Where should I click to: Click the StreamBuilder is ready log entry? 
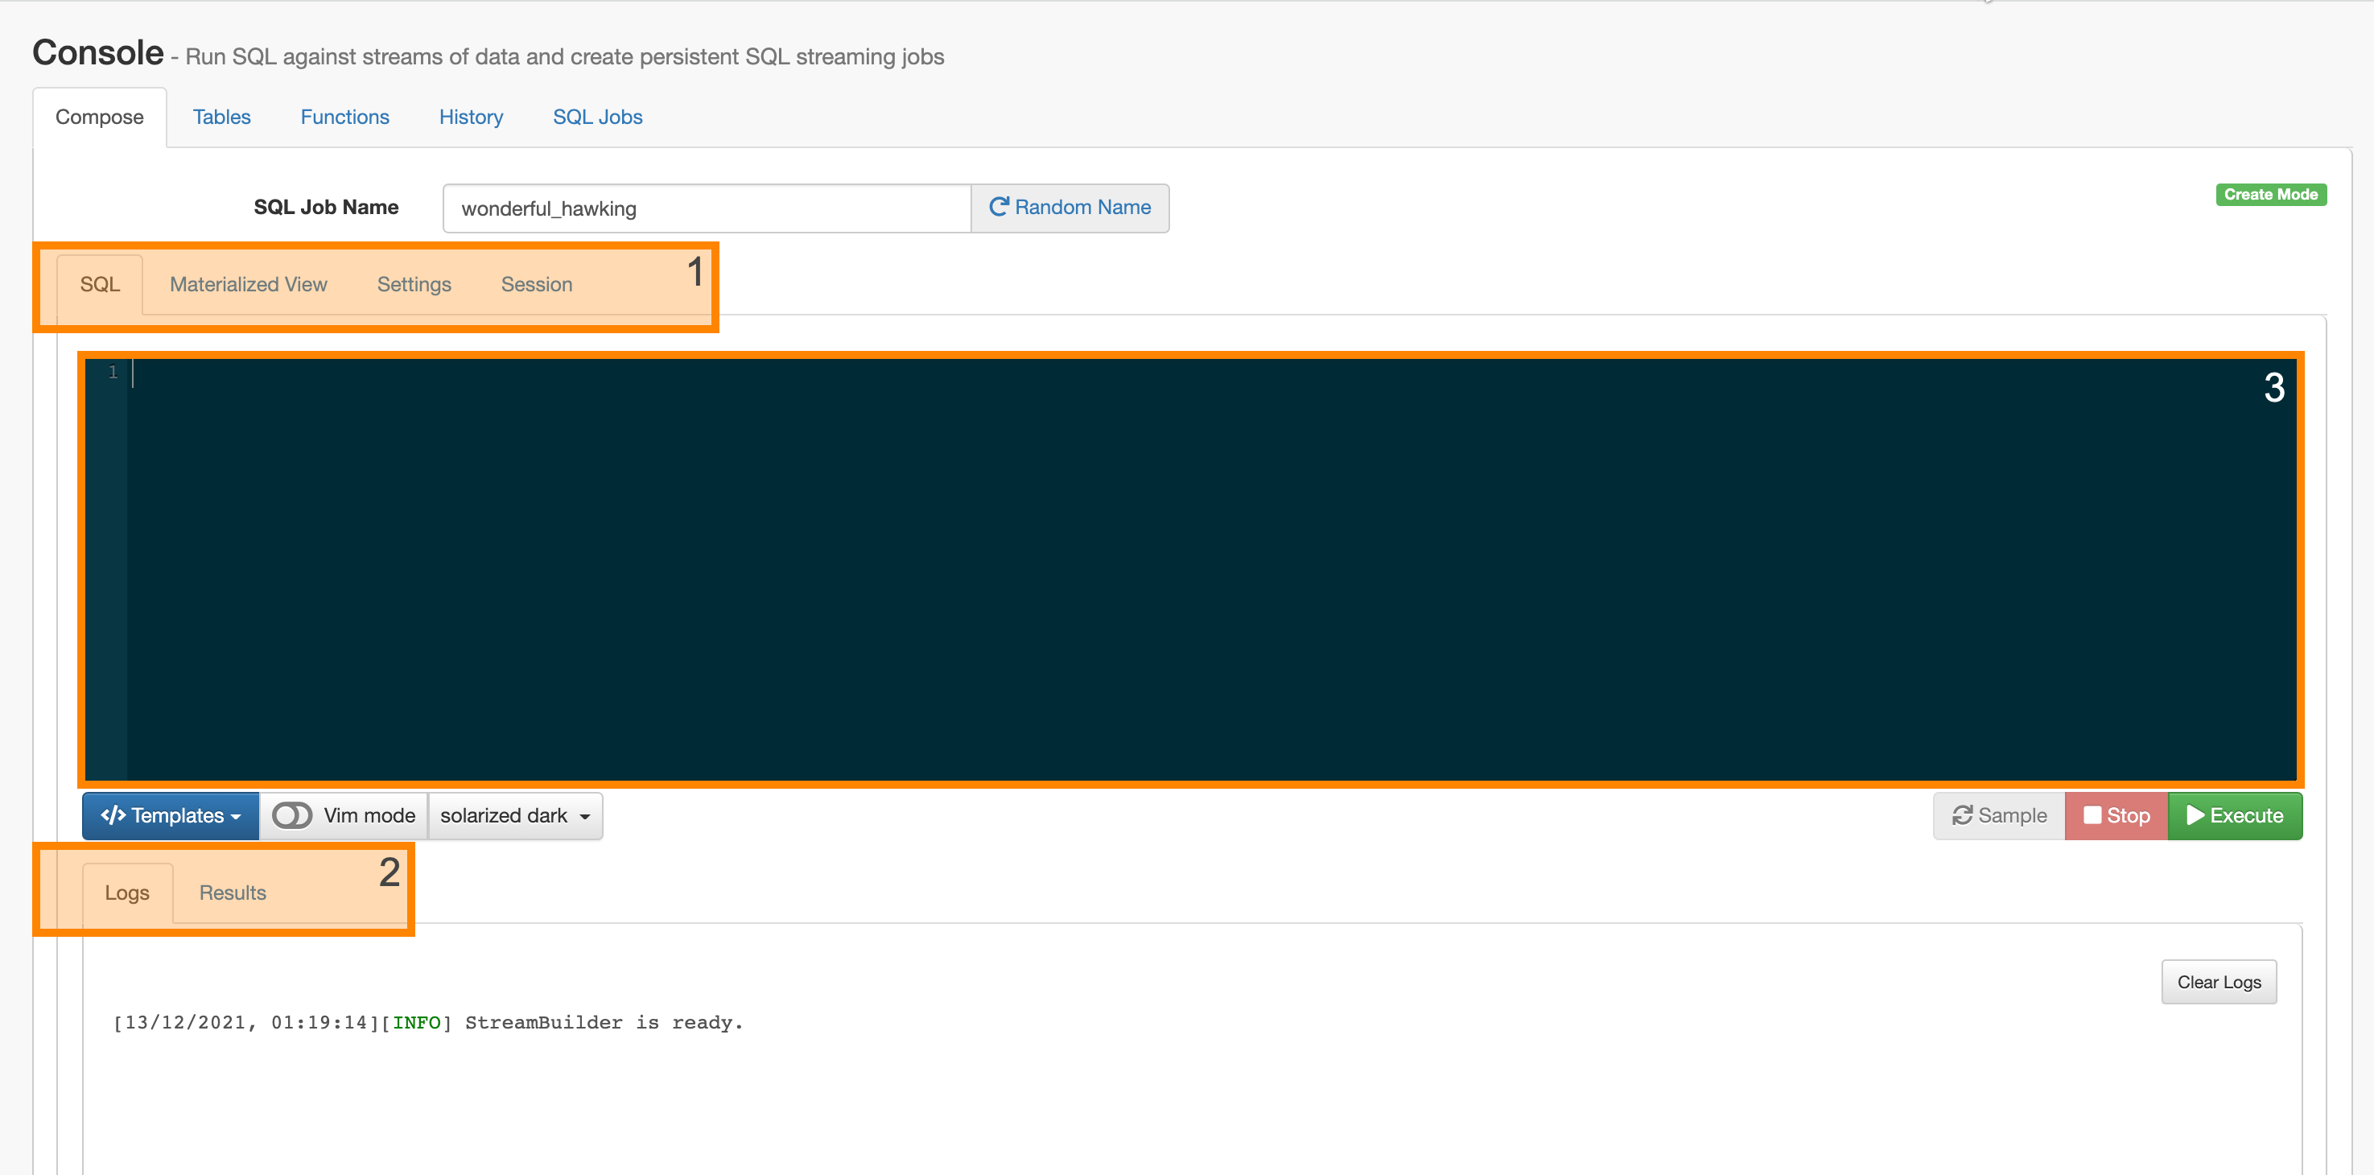tap(427, 1022)
